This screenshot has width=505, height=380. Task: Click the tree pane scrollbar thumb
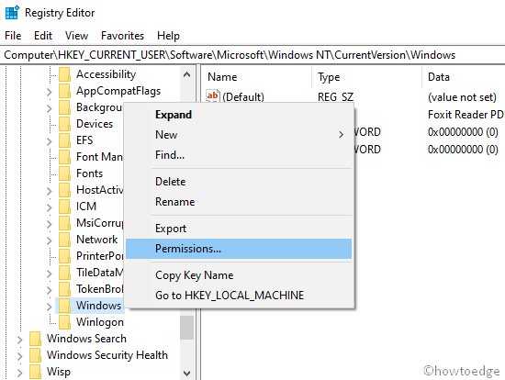[186, 327]
